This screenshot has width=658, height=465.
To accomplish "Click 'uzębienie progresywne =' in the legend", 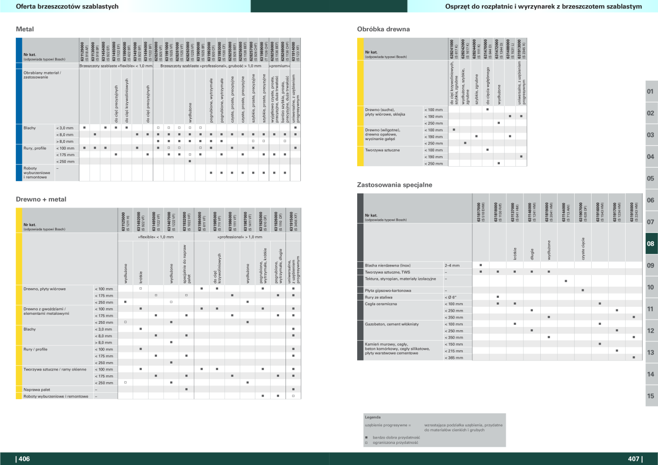I will [388, 425].
